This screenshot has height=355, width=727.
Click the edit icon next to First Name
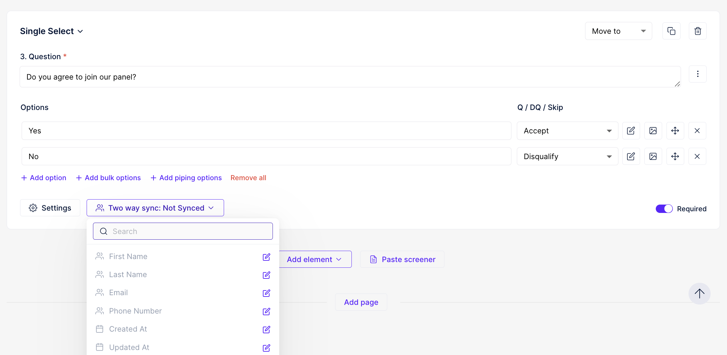pos(267,257)
